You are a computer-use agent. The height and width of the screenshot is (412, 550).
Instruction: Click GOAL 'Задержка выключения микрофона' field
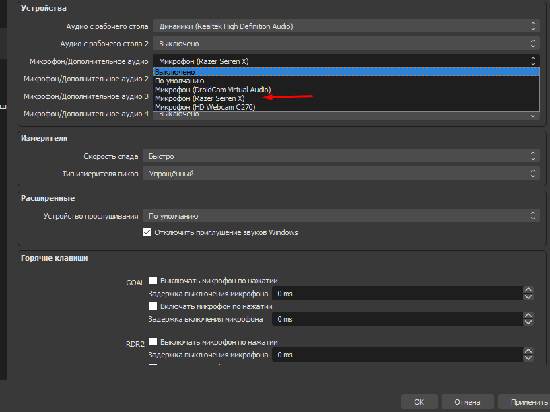pos(396,294)
